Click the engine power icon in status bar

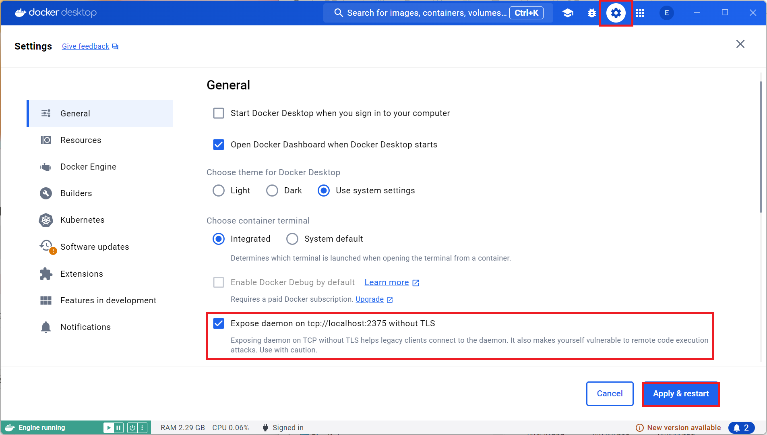click(132, 428)
